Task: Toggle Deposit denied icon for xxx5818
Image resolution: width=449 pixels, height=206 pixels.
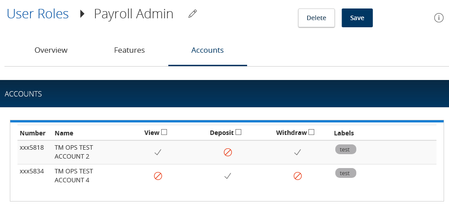Action: tap(228, 152)
